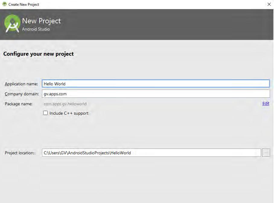Click the Company domain input field
Image resolution: width=274 pixels, height=203 pixels.
click(156, 94)
